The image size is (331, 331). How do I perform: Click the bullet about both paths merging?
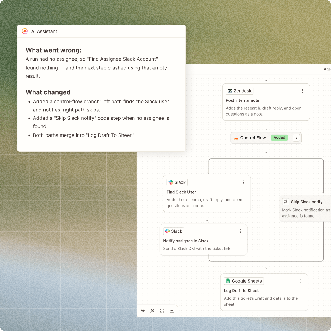click(84, 135)
